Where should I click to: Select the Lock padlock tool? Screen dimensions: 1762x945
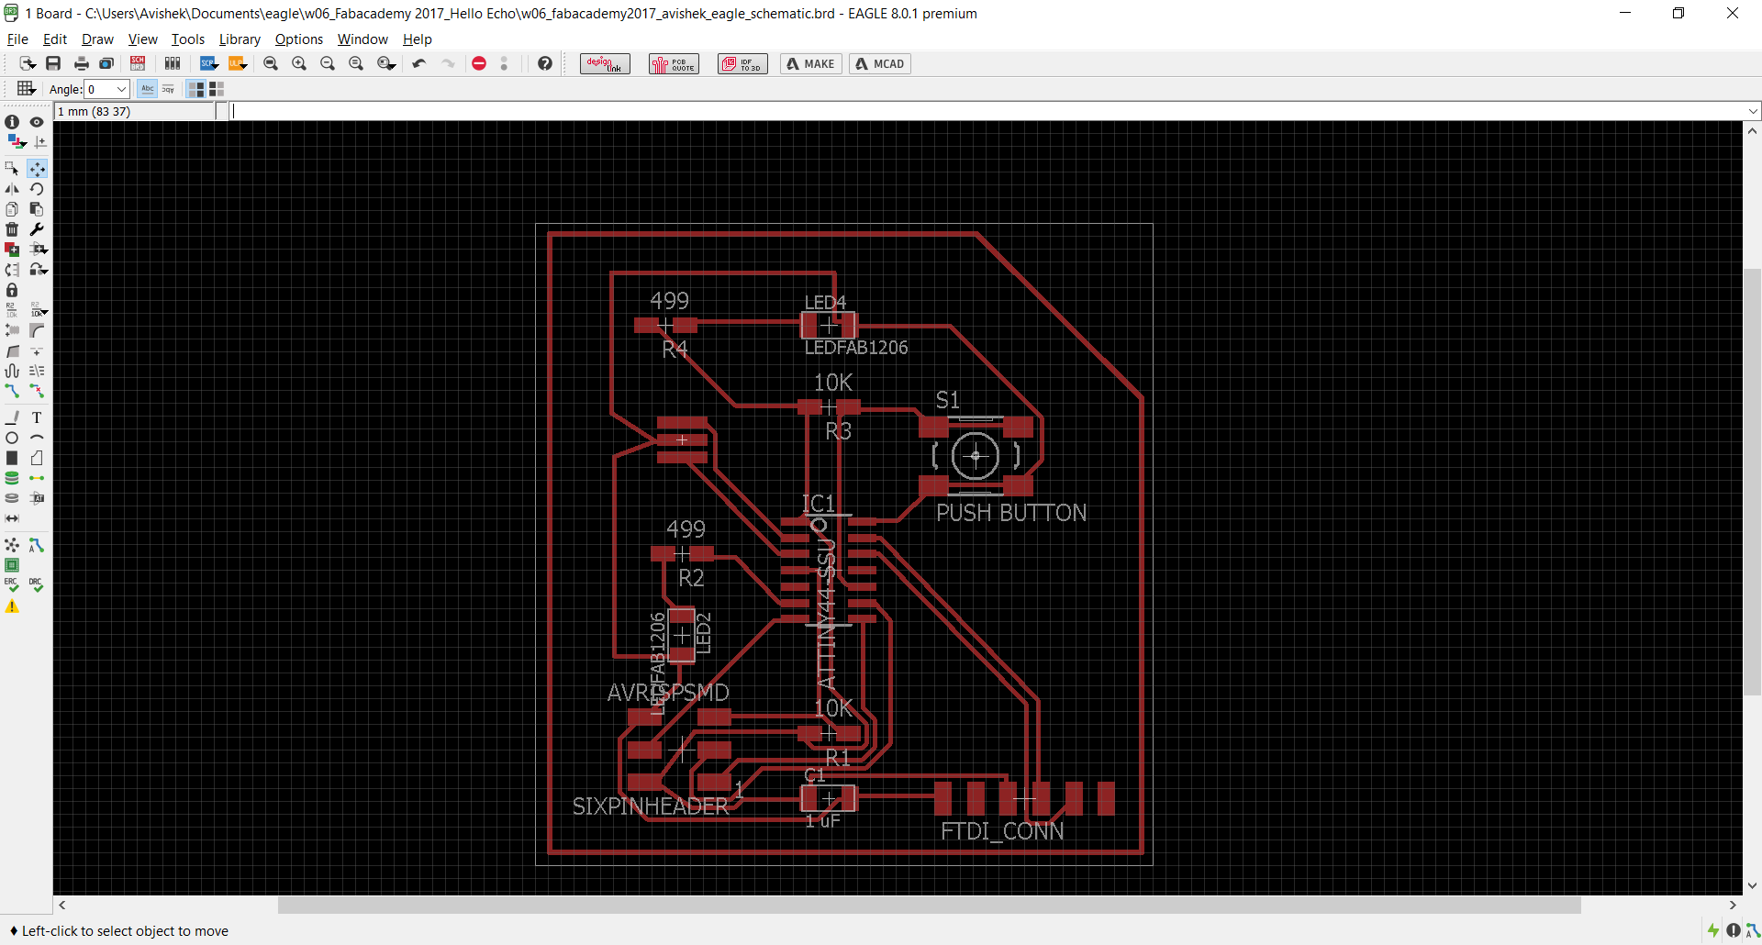12,290
